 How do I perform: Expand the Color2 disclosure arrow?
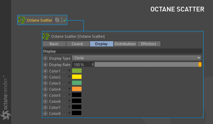click(x=69, y=76)
